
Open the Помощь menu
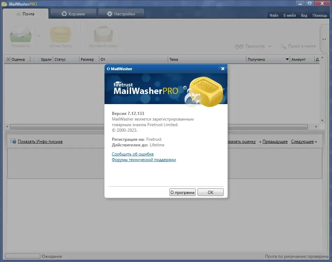coord(320,15)
